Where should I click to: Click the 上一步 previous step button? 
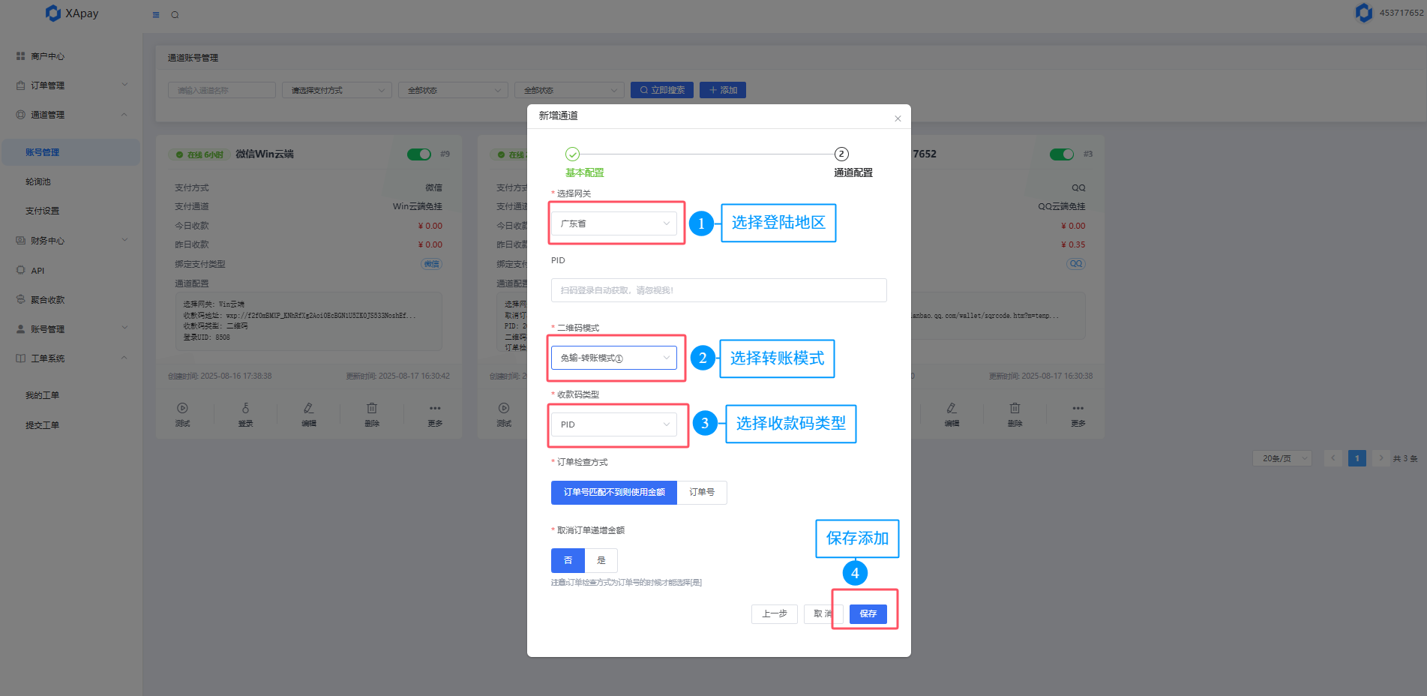pyautogui.click(x=774, y=614)
